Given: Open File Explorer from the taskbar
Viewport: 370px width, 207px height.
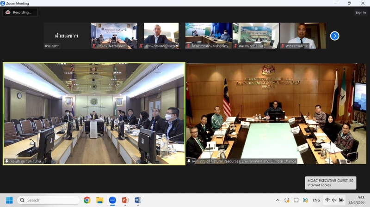Looking at the screenshot, I should [x=99, y=200].
